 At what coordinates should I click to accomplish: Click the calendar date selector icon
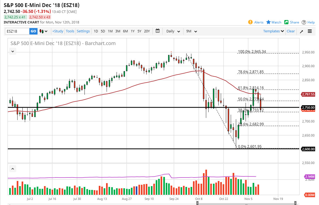tap(158, 31)
